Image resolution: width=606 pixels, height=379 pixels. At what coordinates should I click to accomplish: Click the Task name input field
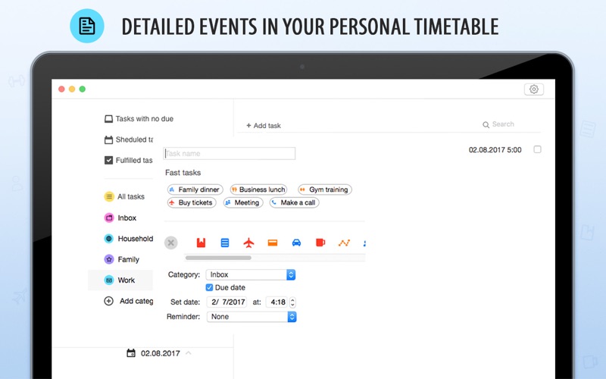tap(230, 154)
